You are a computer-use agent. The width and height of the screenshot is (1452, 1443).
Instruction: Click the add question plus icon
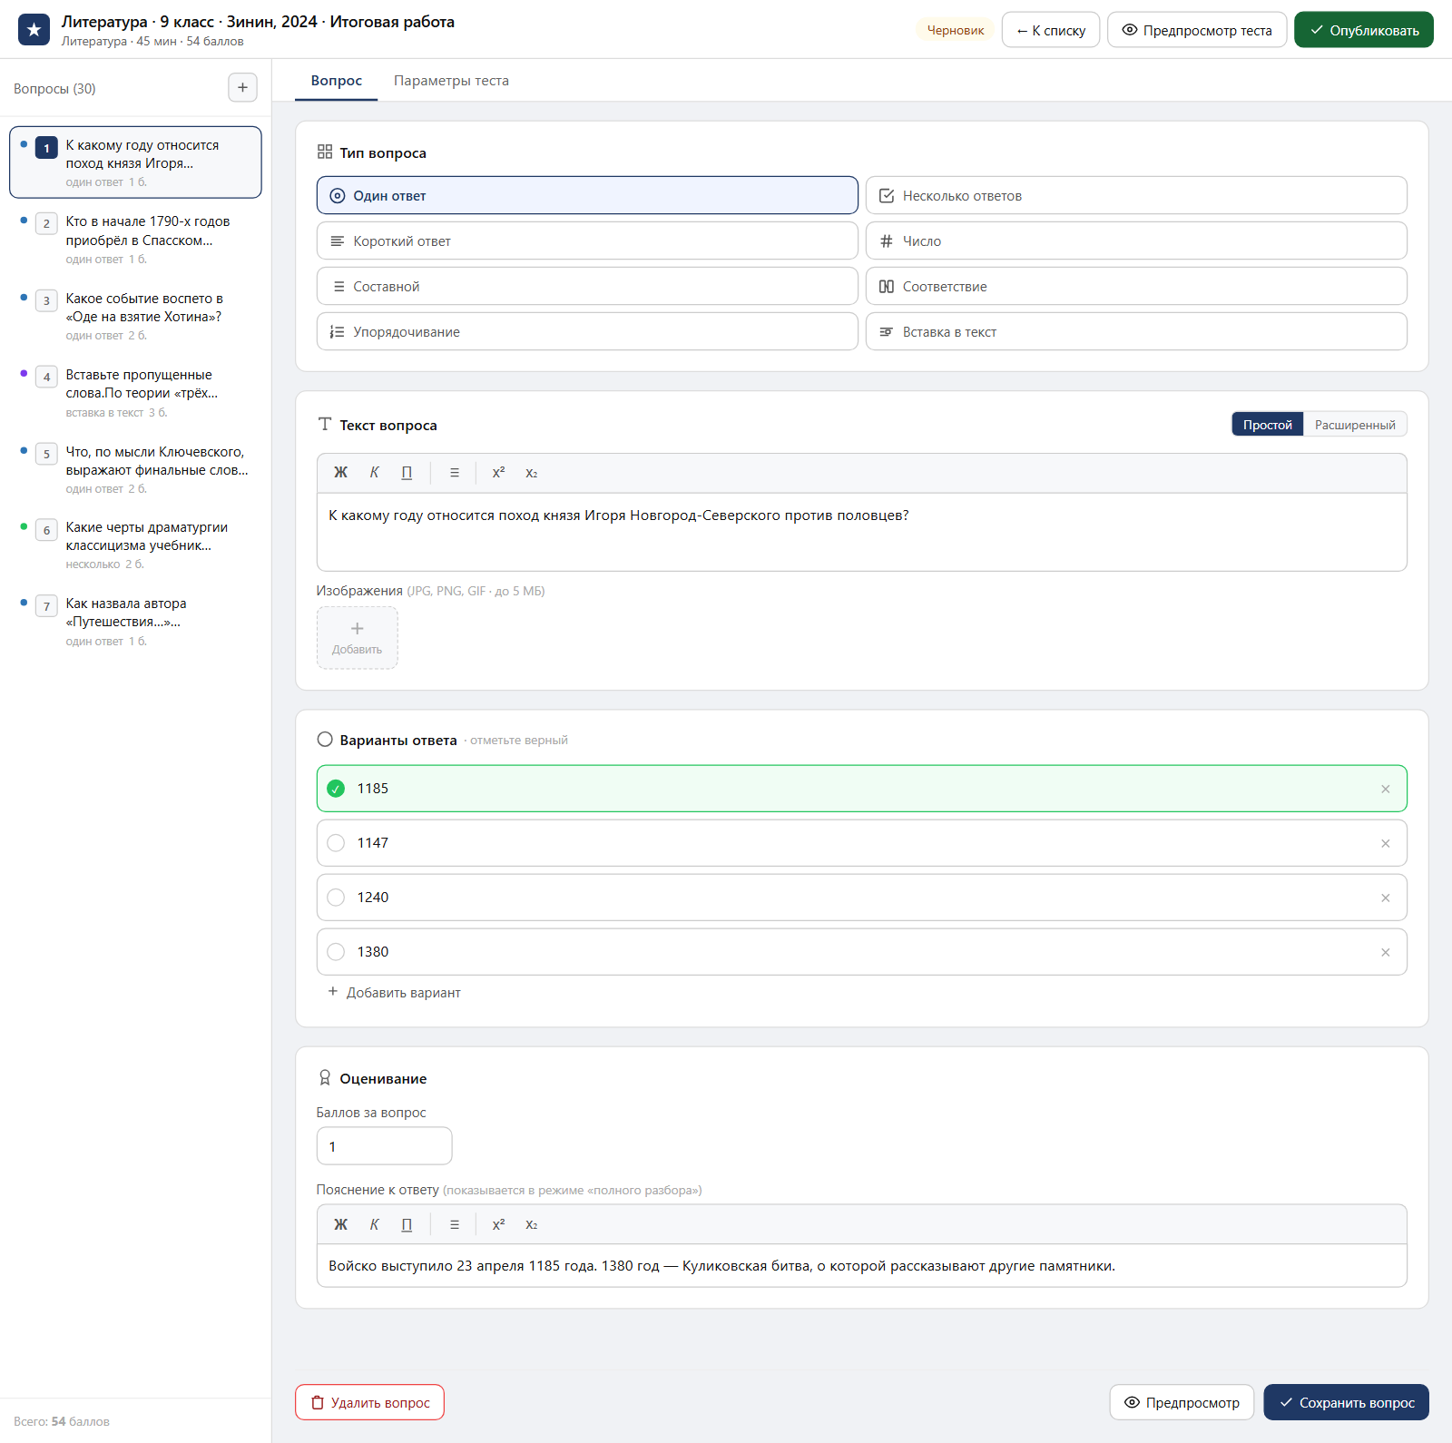[x=242, y=88]
